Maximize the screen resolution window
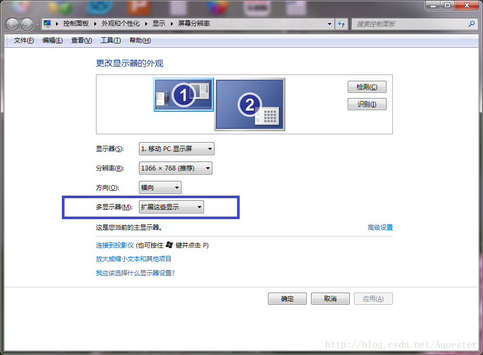 coord(447,5)
